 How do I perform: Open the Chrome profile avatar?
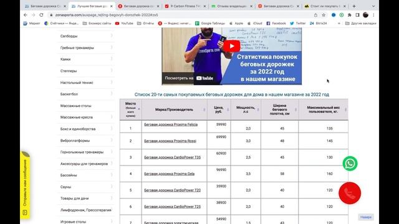(x=366, y=15)
